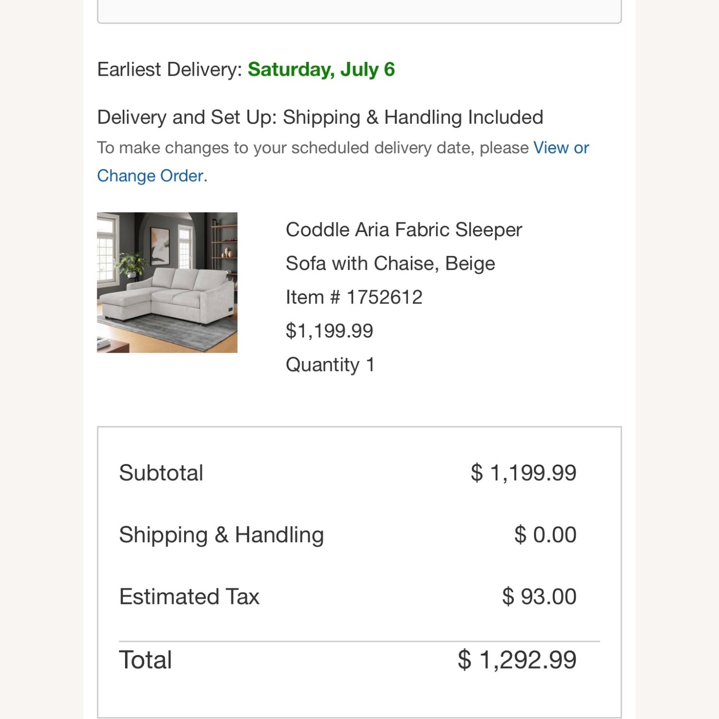Click the Delivery and Set Up heading
The image size is (719, 719).
coord(320,116)
